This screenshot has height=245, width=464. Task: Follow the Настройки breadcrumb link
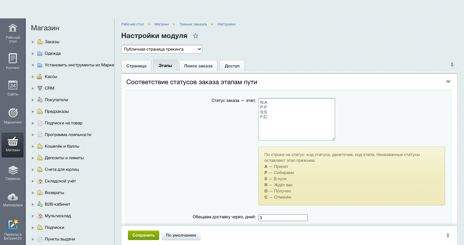(227, 24)
